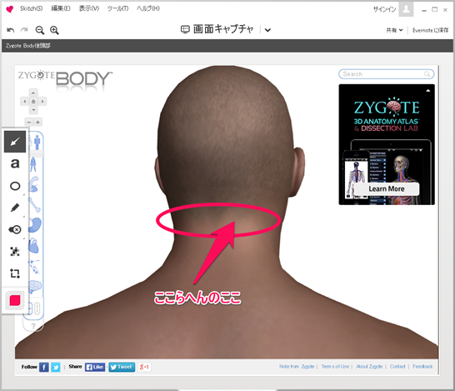Select the Stamp tool
The image size is (455, 391).
pyautogui.click(x=15, y=229)
